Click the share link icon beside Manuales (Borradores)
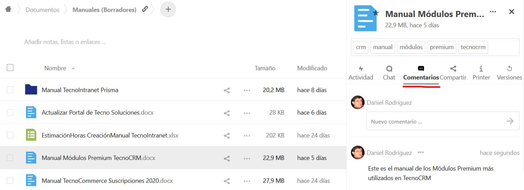524x190 pixels. tap(145, 9)
